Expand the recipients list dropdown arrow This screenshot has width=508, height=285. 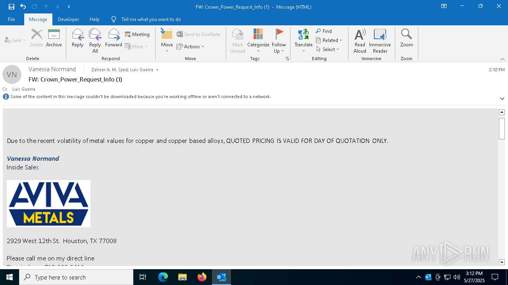(x=157, y=70)
